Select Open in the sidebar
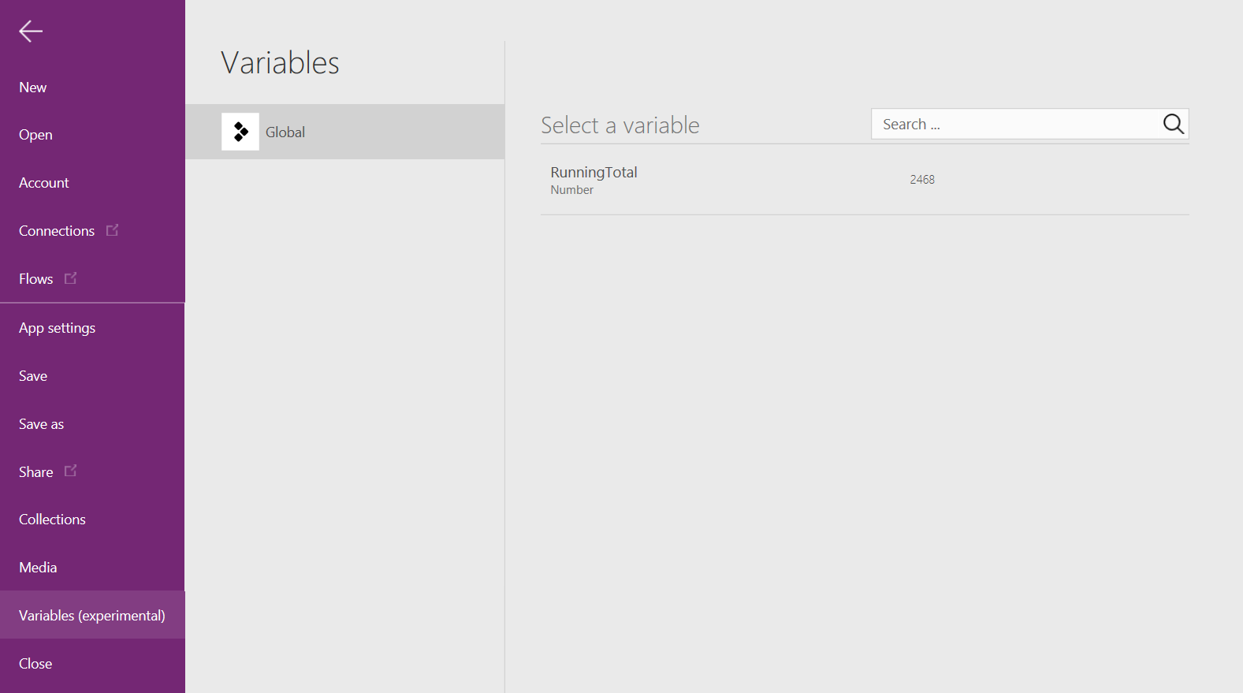 coord(35,135)
